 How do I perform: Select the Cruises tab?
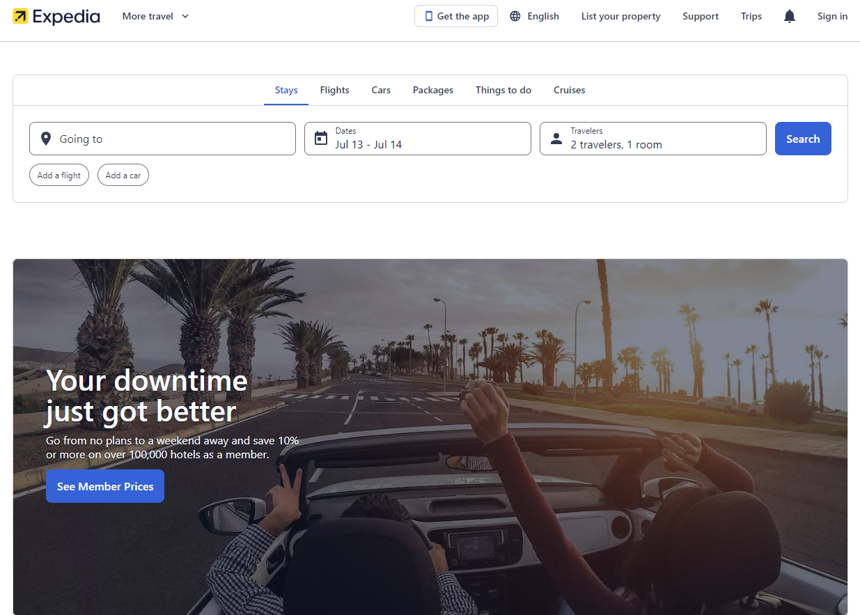[x=569, y=90]
